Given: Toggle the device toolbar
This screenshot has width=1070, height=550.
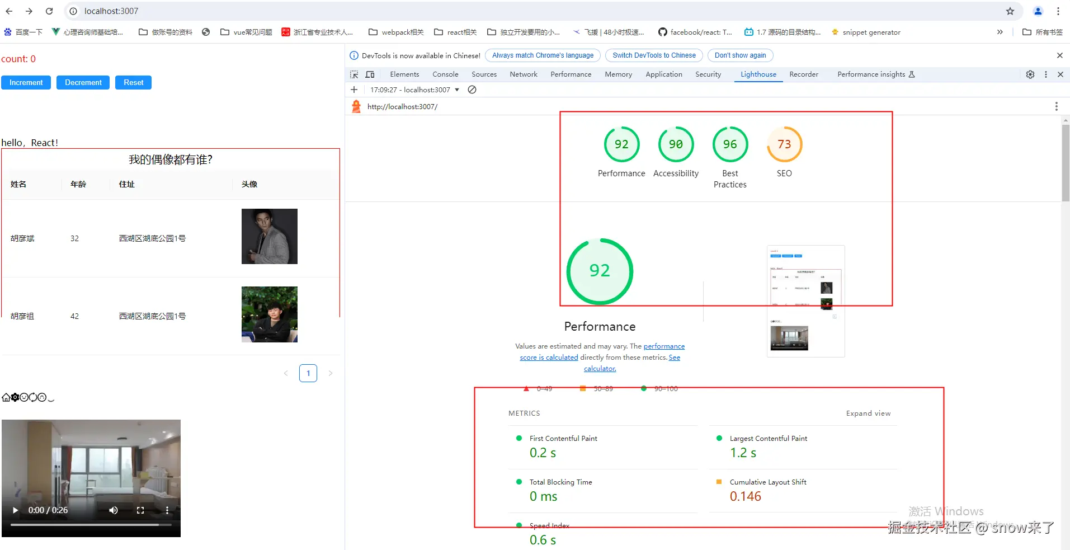Looking at the screenshot, I should coord(370,74).
